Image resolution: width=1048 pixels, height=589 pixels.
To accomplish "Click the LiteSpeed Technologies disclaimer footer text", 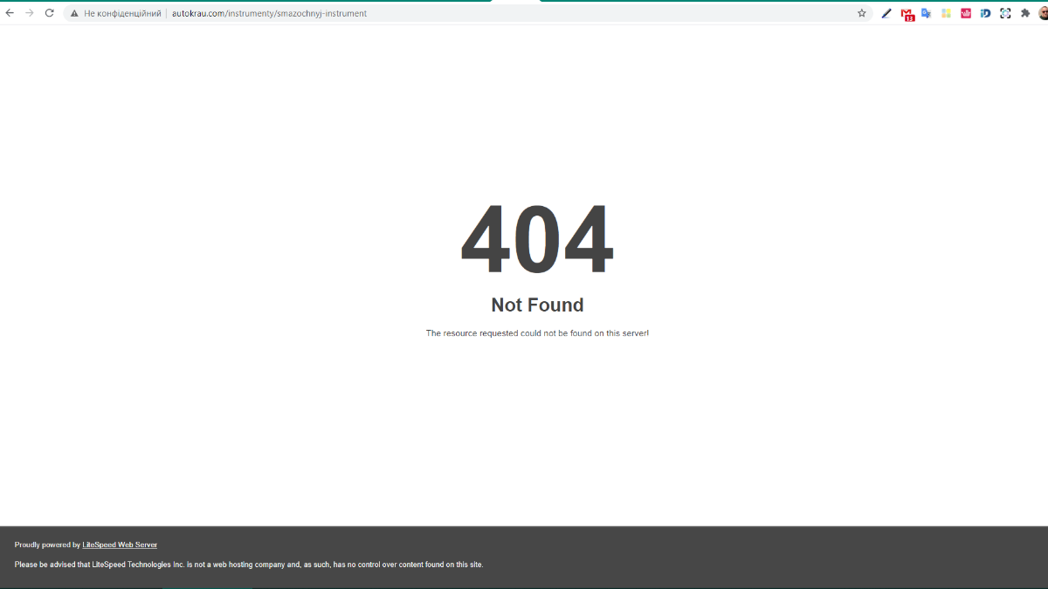I will 249,565.
